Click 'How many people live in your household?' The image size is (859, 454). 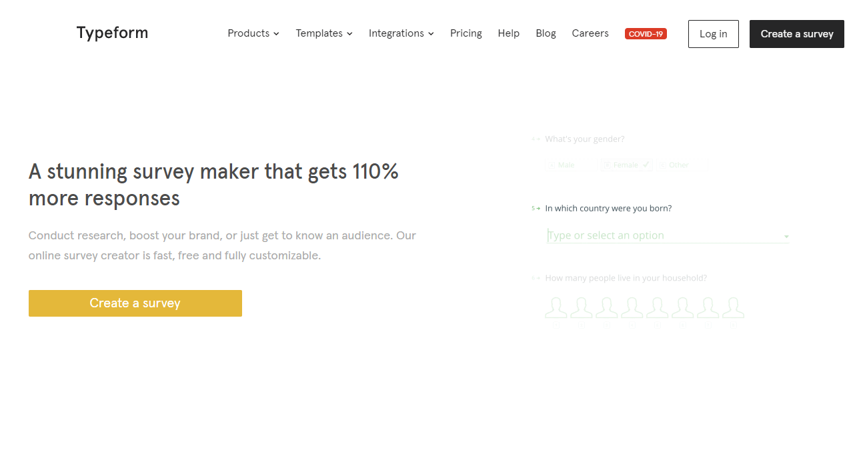(x=626, y=278)
